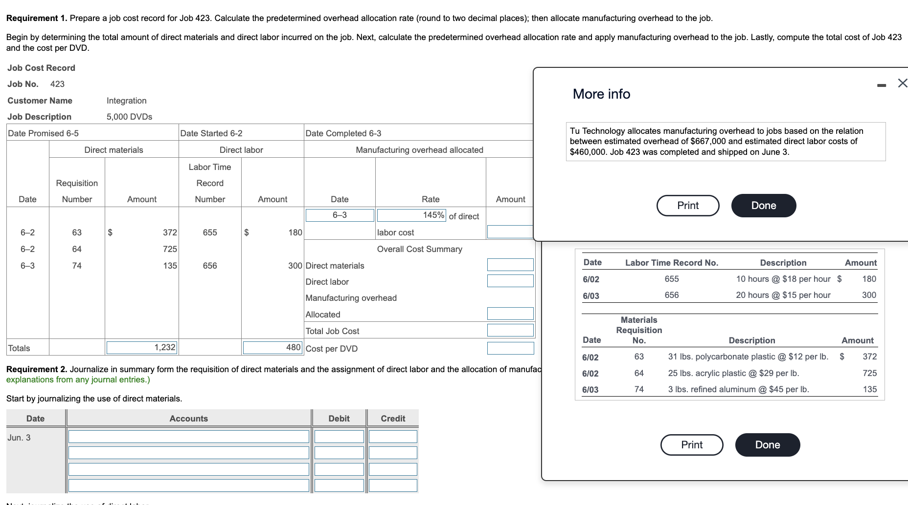Click the first Accounts field for Jun. 3

click(189, 436)
